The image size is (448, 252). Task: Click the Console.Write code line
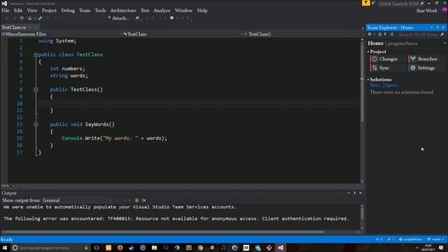(x=114, y=139)
